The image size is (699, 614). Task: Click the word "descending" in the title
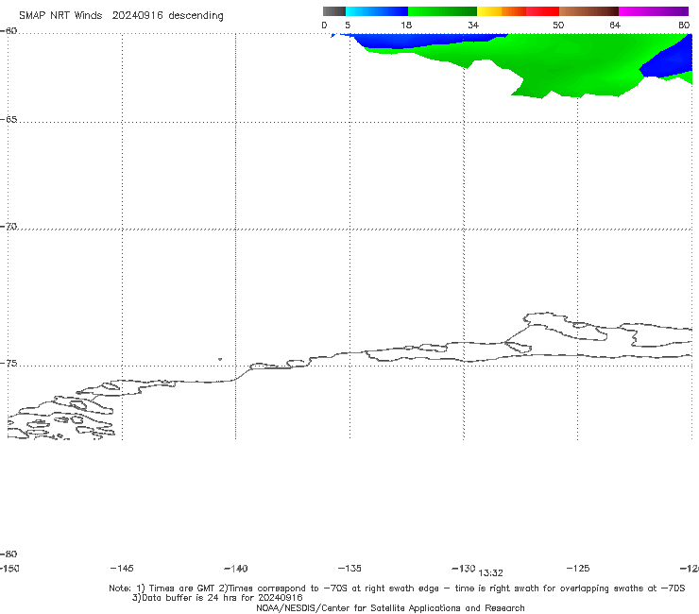(x=196, y=16)
